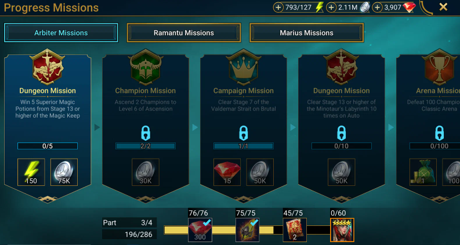Click the 0/5 mission progress bar
The height and width of the screenshot is (245, 460).
click(48, 146)
